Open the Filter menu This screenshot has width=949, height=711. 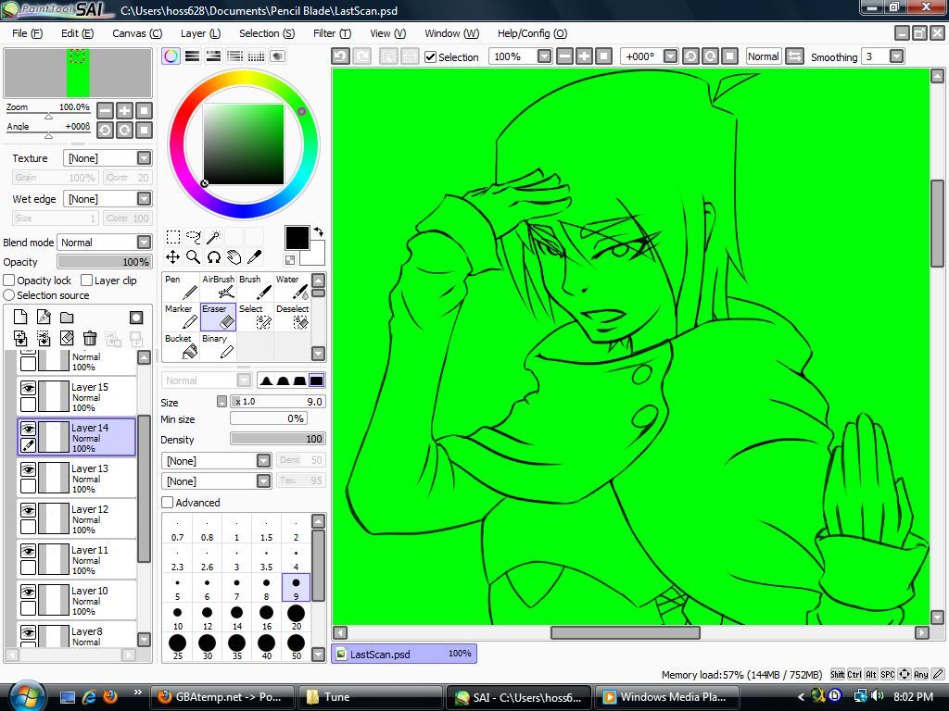(x=332, y=33)
